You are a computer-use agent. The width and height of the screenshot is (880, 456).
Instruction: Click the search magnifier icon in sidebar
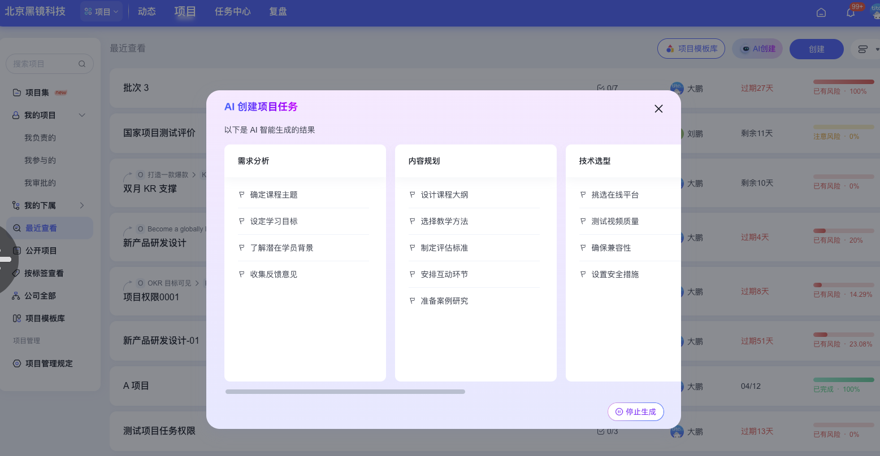tap(82, 64)
